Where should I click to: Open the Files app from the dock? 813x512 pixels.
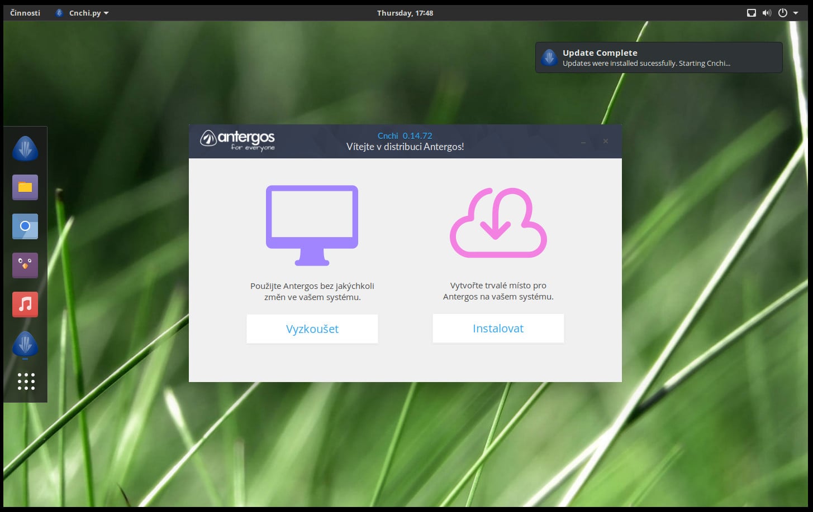pyautogui.click(x=25, y=187)
